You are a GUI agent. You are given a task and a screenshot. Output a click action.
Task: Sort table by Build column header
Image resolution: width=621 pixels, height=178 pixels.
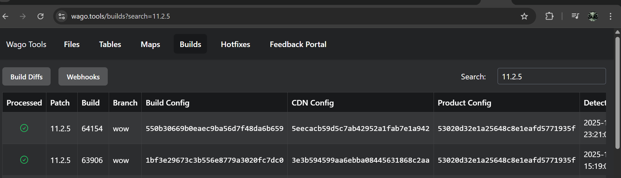pyautogui.click(x=91, y=103)
